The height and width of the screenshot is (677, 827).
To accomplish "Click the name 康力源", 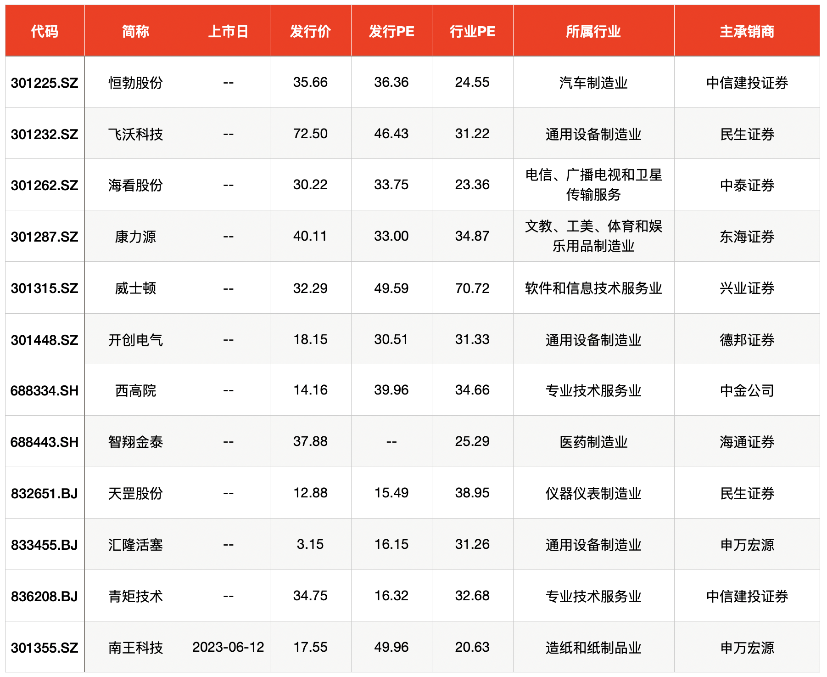I will point(135,237).
